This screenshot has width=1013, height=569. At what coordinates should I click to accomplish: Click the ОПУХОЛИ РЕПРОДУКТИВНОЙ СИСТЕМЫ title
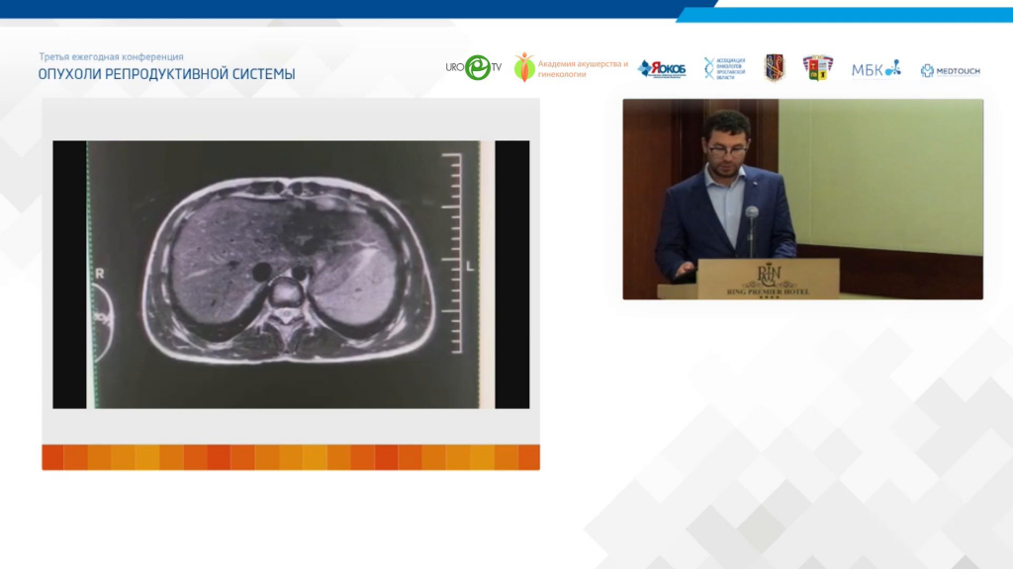166,74
